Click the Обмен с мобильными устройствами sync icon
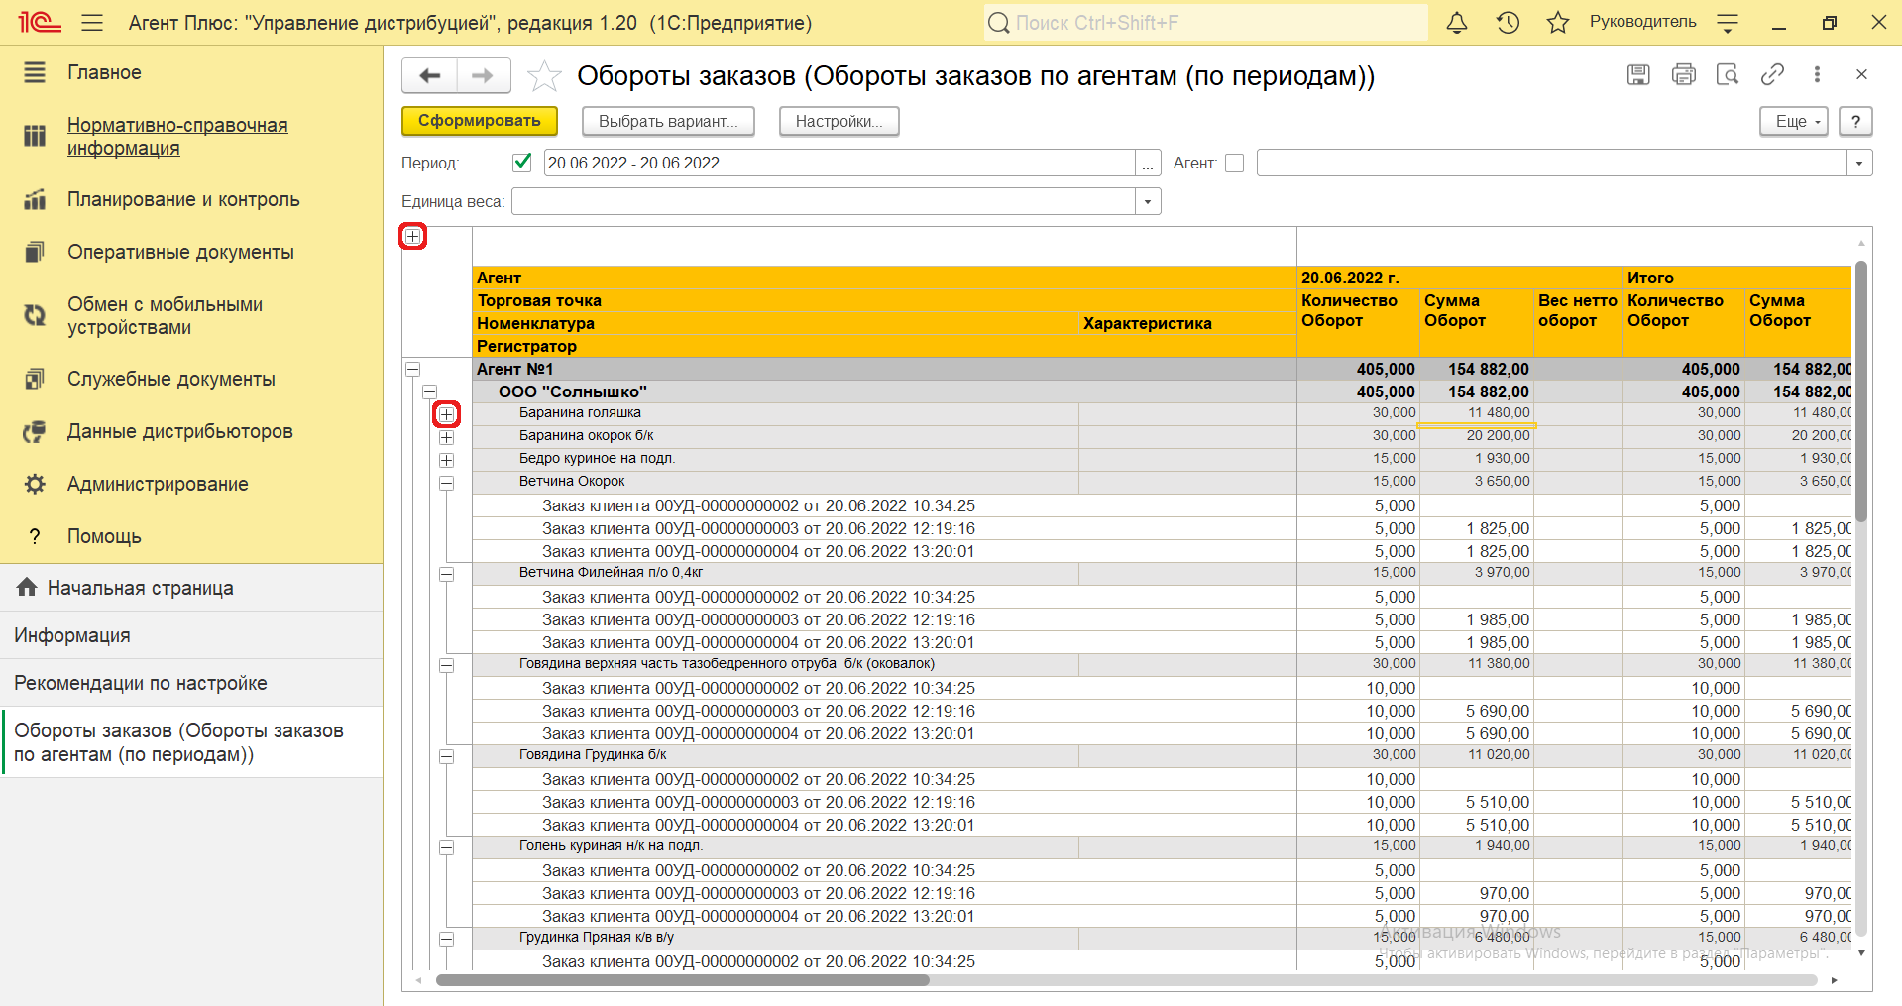This screenshot has height=1006, width=1902. pyautogui.click(x=35, y=315)
